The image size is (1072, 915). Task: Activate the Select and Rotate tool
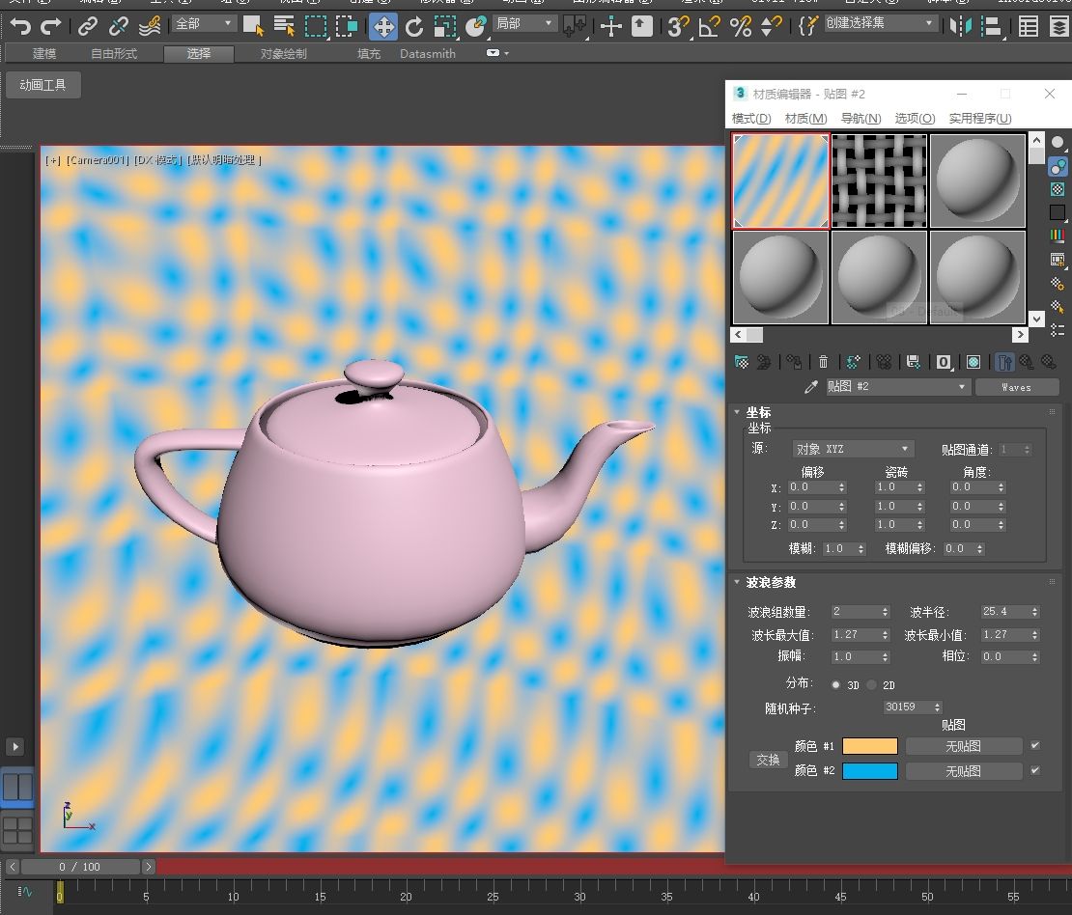click(414, 27)
